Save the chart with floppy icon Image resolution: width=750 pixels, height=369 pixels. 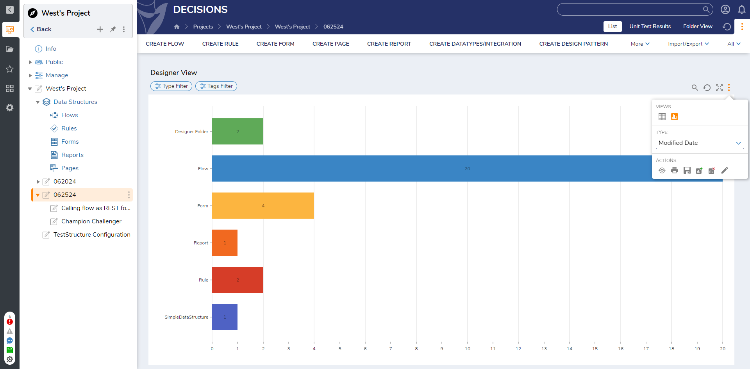point(687,170)
